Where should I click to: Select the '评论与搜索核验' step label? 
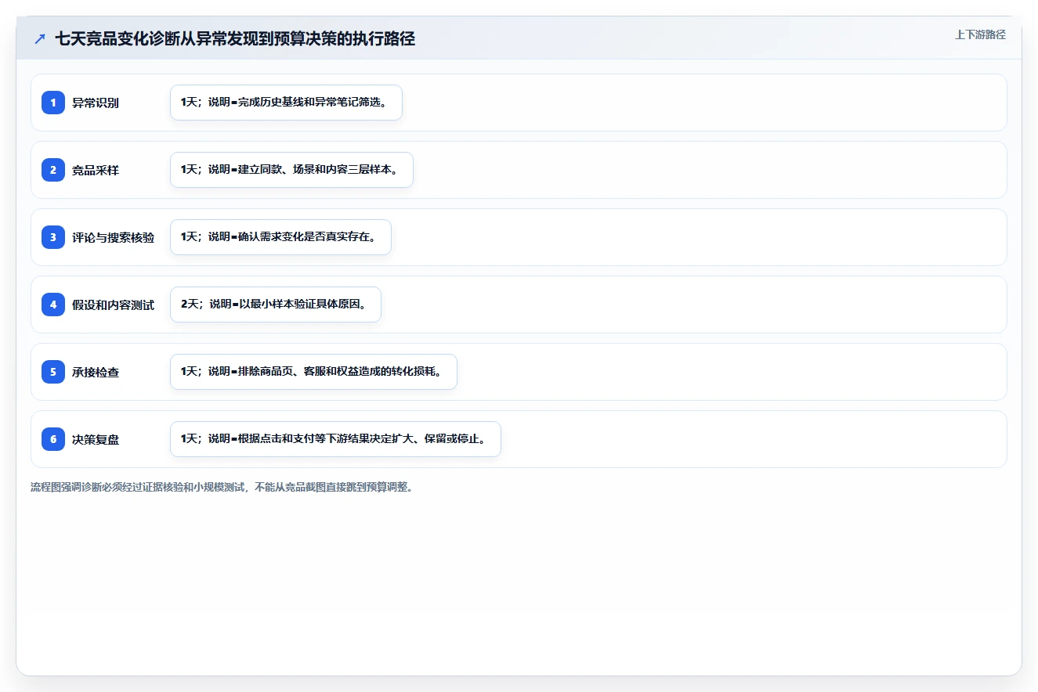tap(114, 237)
